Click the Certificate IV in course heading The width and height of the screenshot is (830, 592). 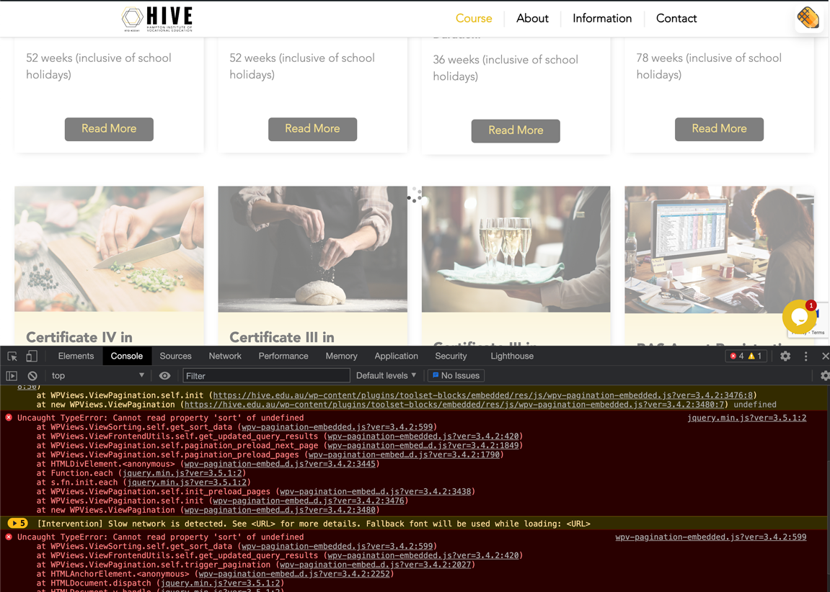click(x=79, y=337)
